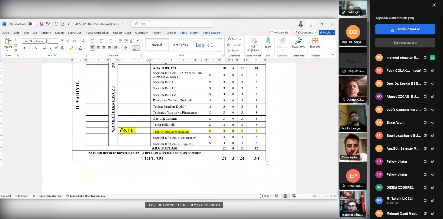Apply bold with the K button

pyautogui.click(x=24, y=48)
